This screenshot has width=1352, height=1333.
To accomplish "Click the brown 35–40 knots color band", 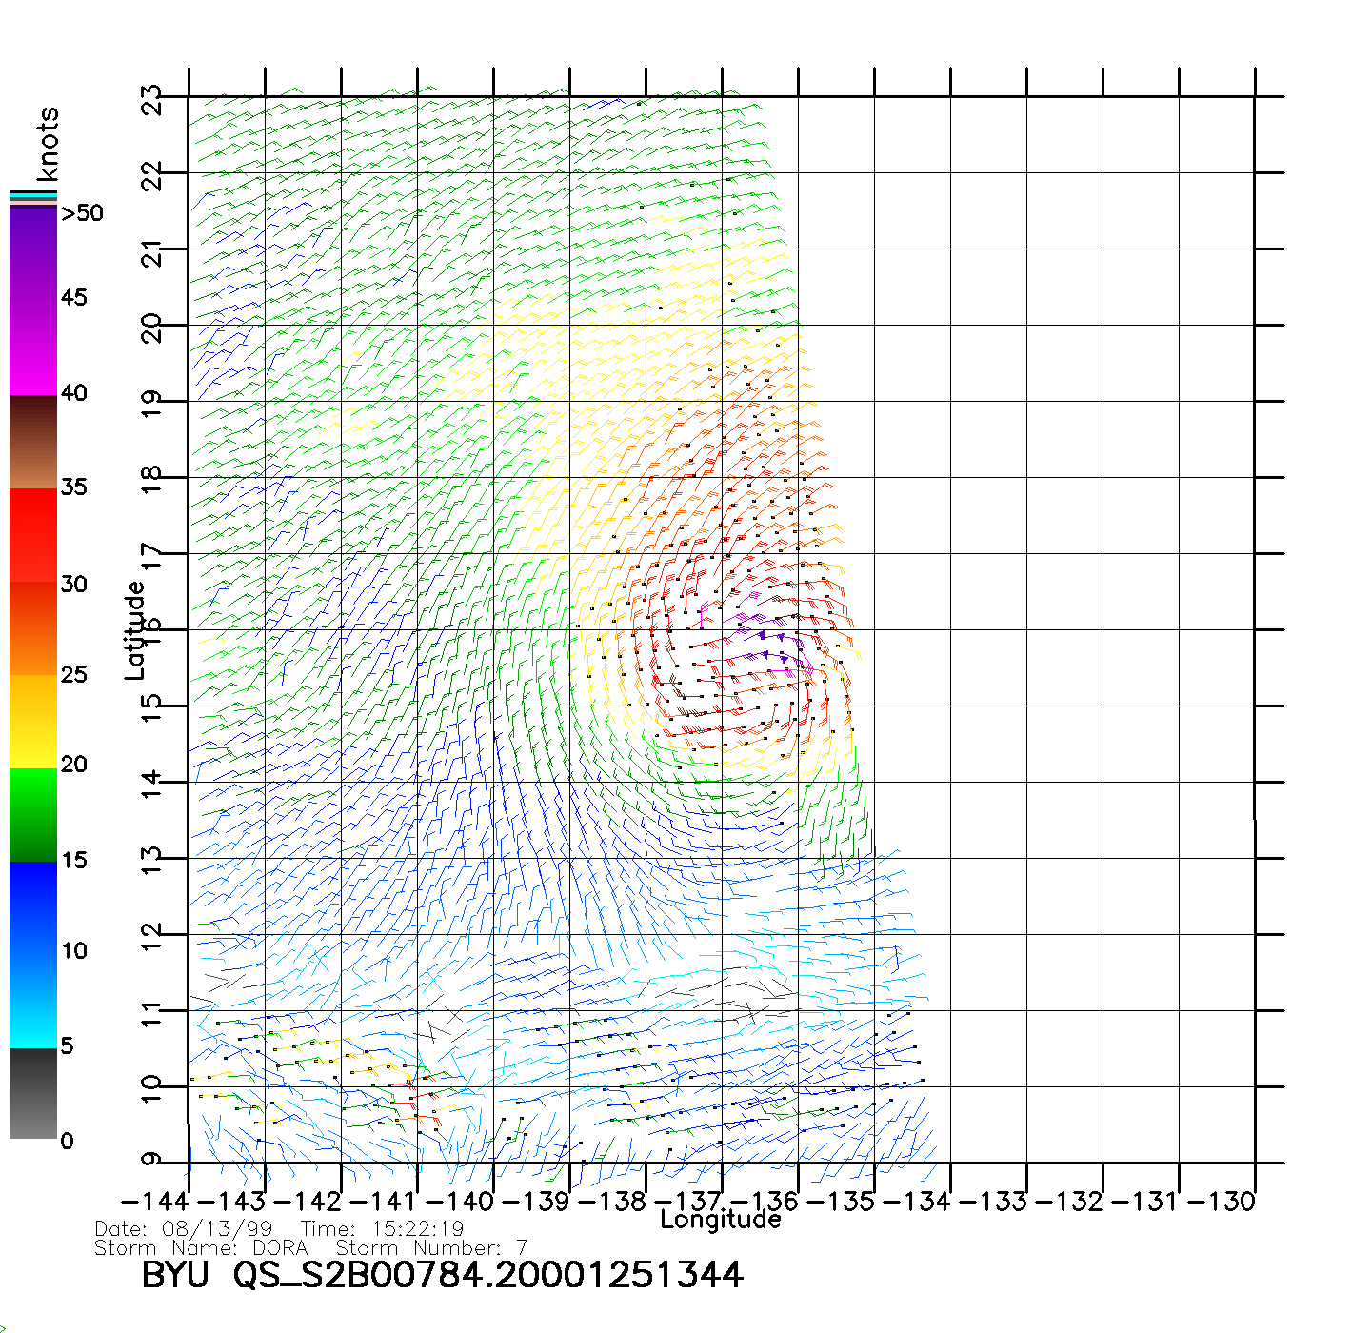I will [x=33, y=442].
